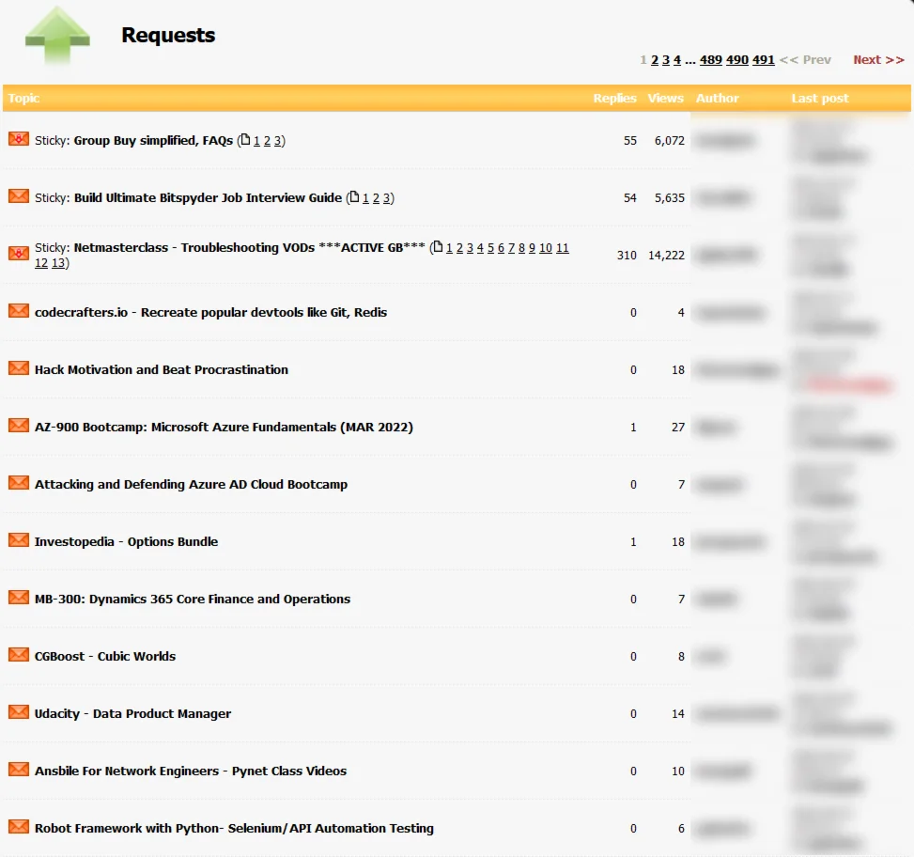Click the green up arrow Requests icon
Screen dimensions: 914x857
[x=57, y=35]
